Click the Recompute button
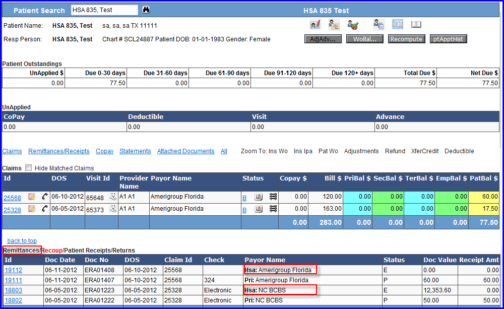This screenshot has width=504, height=309. [x=406, y=39]
